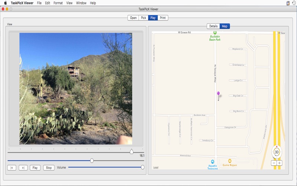Click the Grassland Cir label
Viewport: 297px width, 186px height.
(238, 65)
